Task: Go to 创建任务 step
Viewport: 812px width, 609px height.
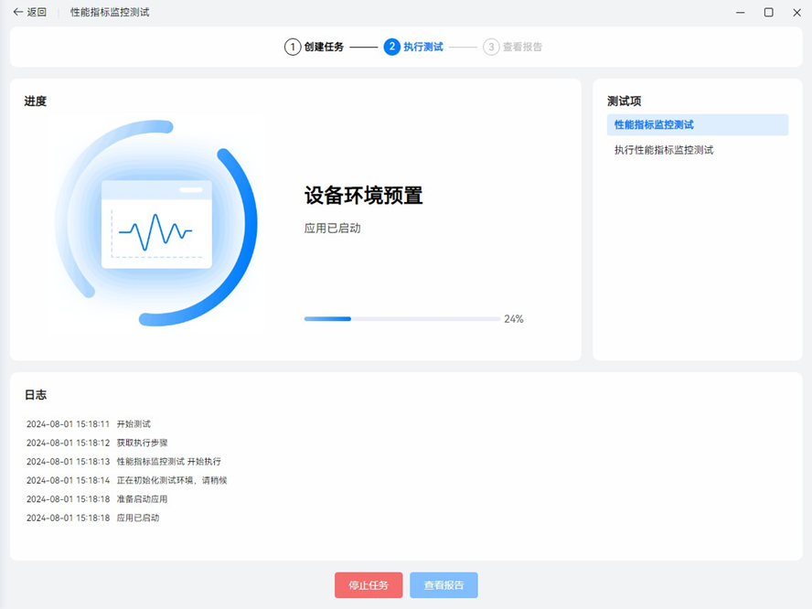Action: 324,47
